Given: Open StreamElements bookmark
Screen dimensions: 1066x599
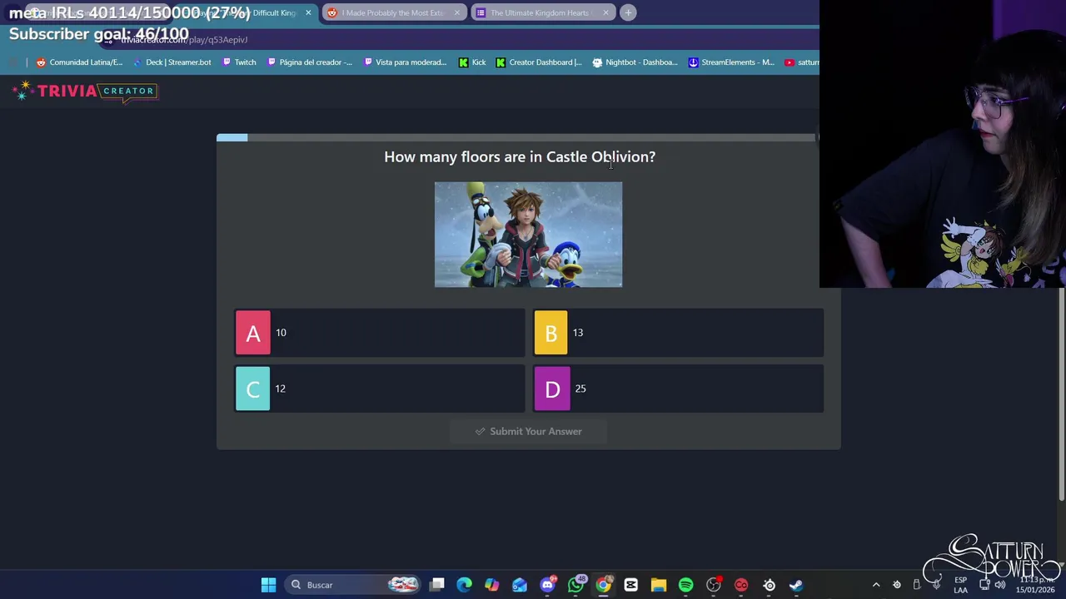Looking at the screenshot, I should click(731, 62).
